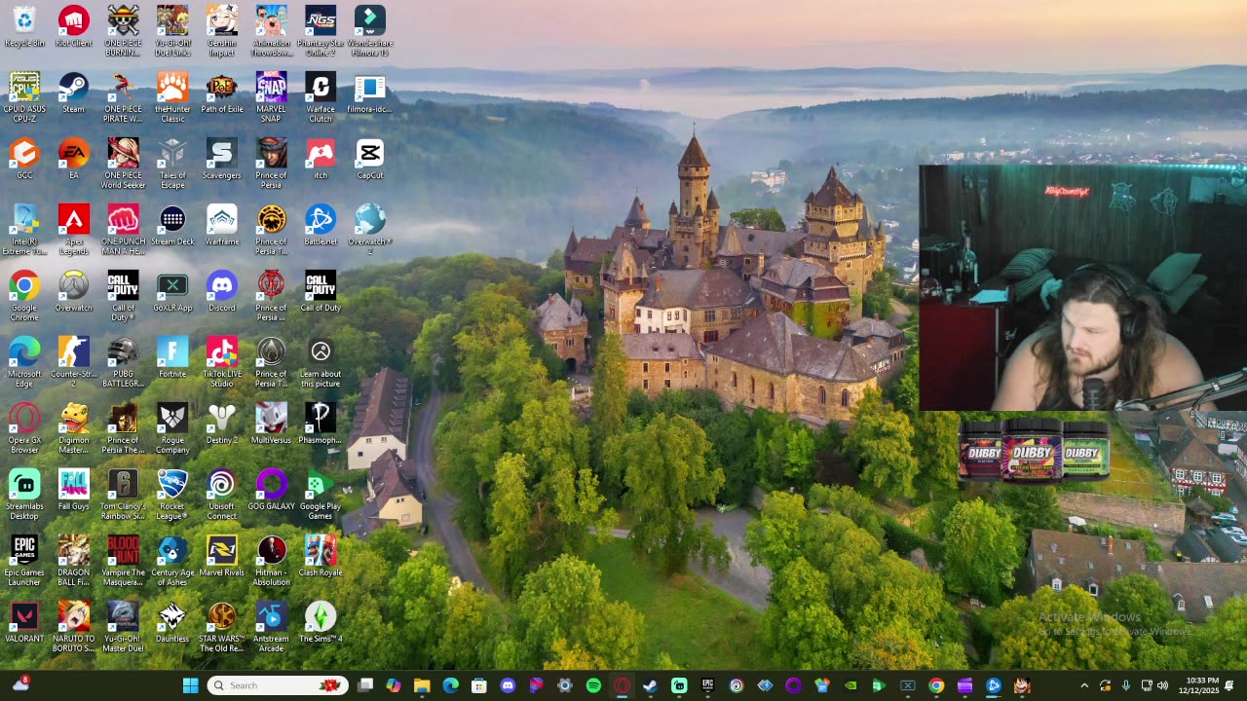
Task: Click the VALORANT desktop icon
Action: [x=24, y=623]
